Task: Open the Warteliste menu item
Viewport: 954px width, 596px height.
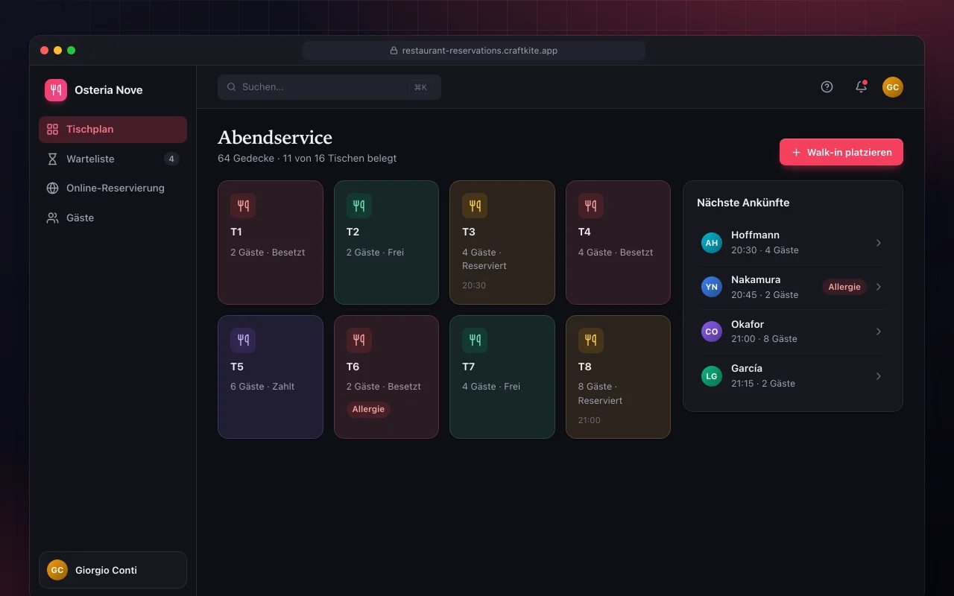Action: tap(113, 159)
